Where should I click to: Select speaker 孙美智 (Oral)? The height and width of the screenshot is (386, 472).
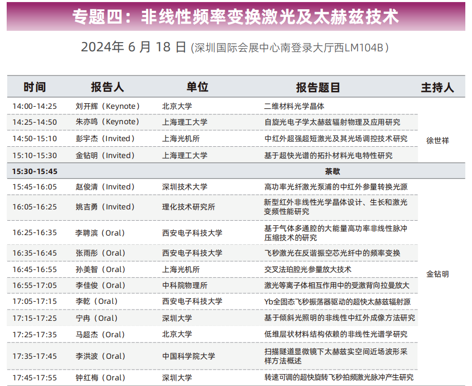tap(101, 269)
